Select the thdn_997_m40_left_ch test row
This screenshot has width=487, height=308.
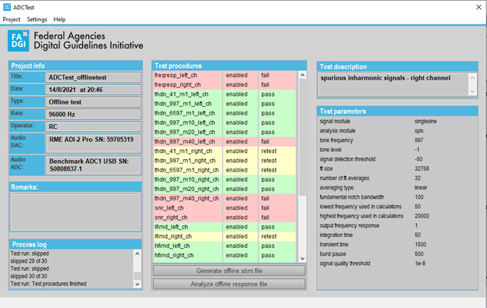tap(226, 141)
